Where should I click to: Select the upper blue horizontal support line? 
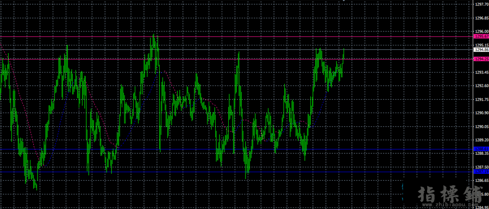pos(237,149)
